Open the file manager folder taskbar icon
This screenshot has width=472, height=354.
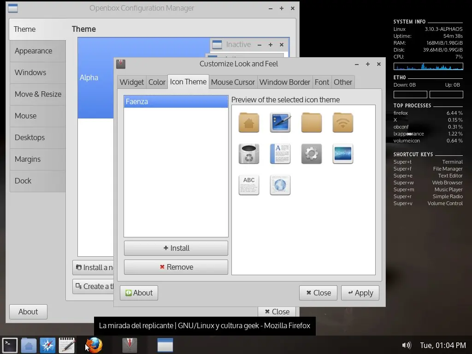[29, 345]
